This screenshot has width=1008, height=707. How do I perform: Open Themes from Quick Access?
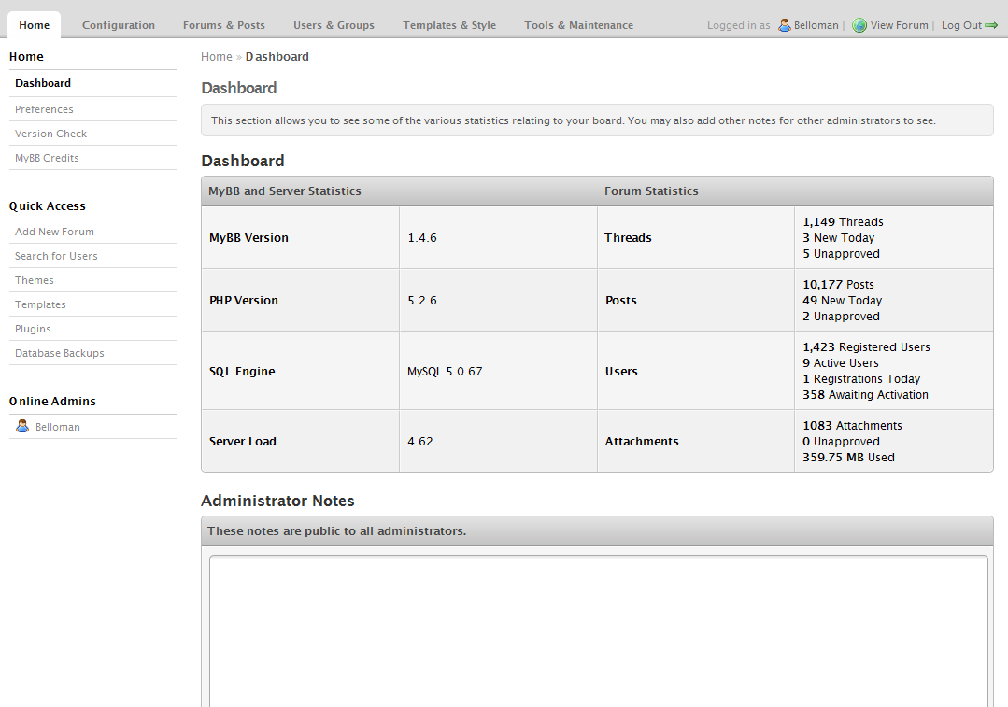pos(35,280)
